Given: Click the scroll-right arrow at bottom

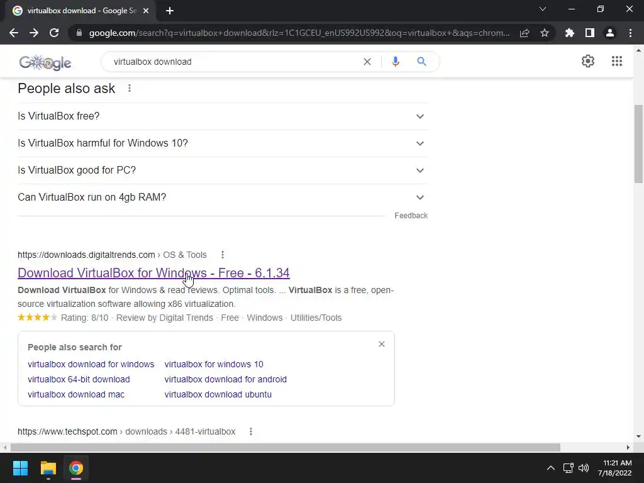Looking at the screenshot, I should [x=628, y=447].
